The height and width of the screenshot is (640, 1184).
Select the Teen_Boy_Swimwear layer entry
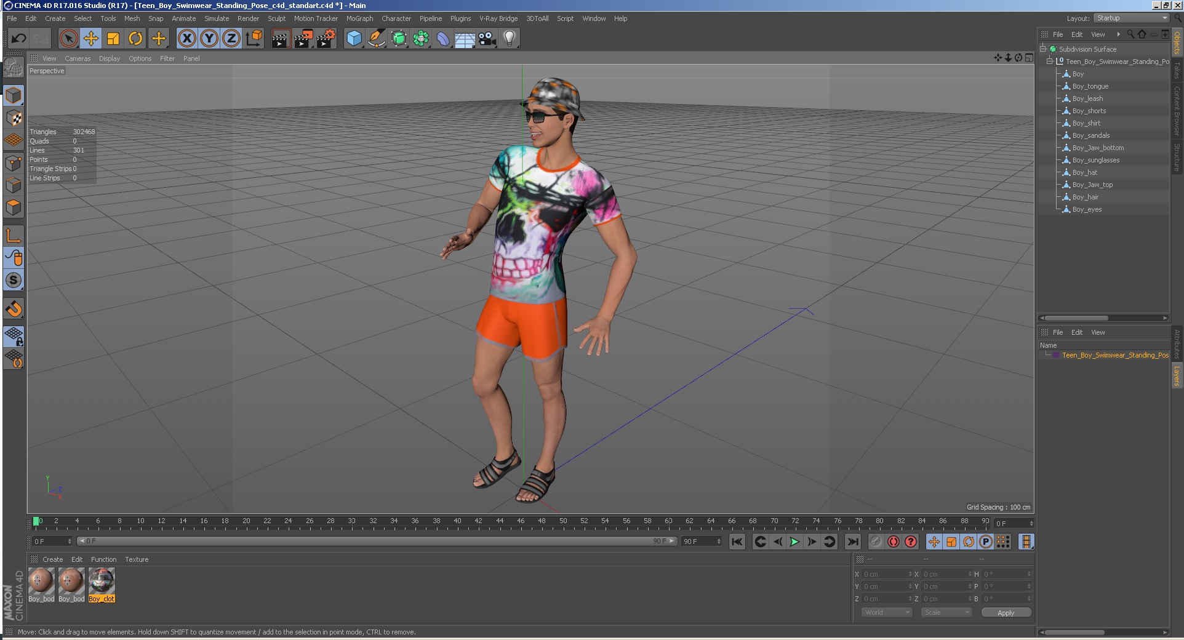click(1115, 355)
